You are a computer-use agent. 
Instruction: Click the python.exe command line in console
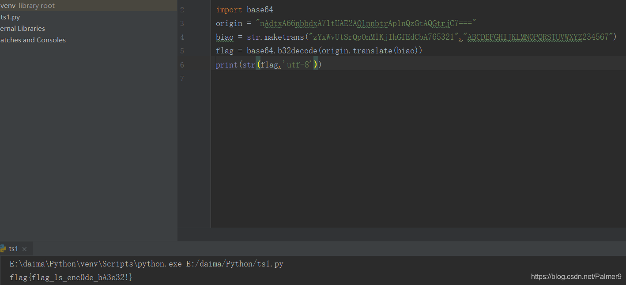click(x=147, y=264)
